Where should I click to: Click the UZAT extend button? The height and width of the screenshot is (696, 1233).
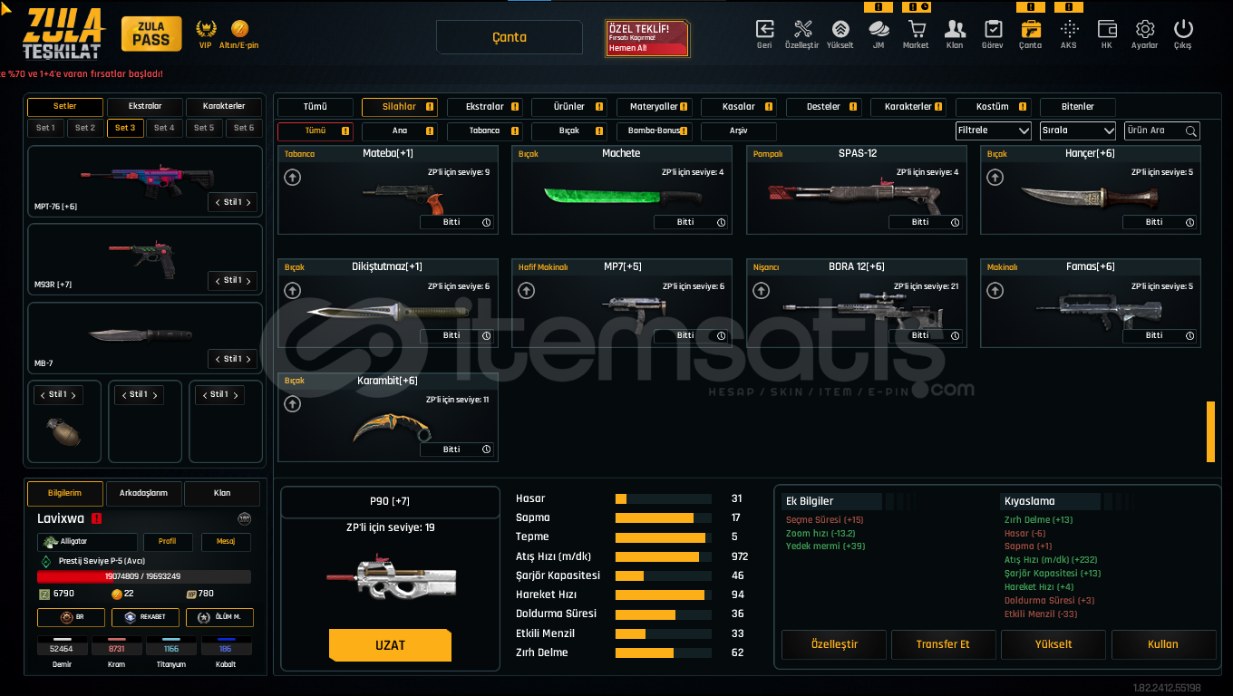click(390, 645)
